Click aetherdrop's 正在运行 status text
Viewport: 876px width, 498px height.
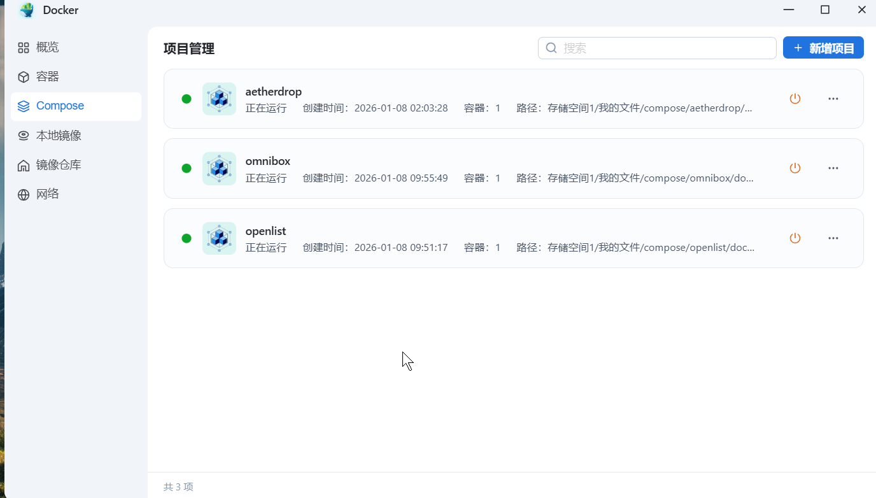266,108
